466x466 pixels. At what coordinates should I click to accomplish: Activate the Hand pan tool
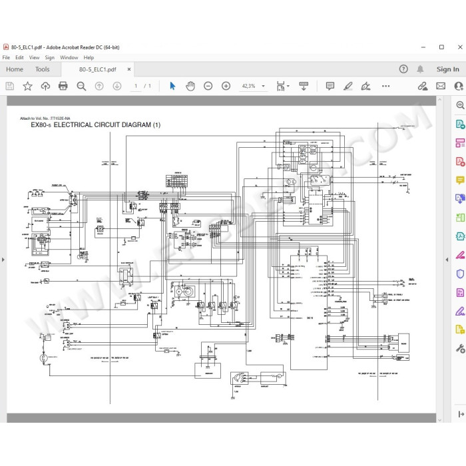(190, 86)
